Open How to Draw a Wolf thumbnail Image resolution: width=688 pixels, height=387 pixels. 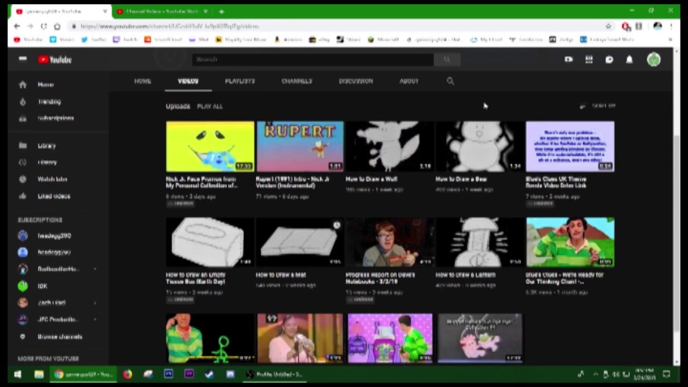coord(390,146)
